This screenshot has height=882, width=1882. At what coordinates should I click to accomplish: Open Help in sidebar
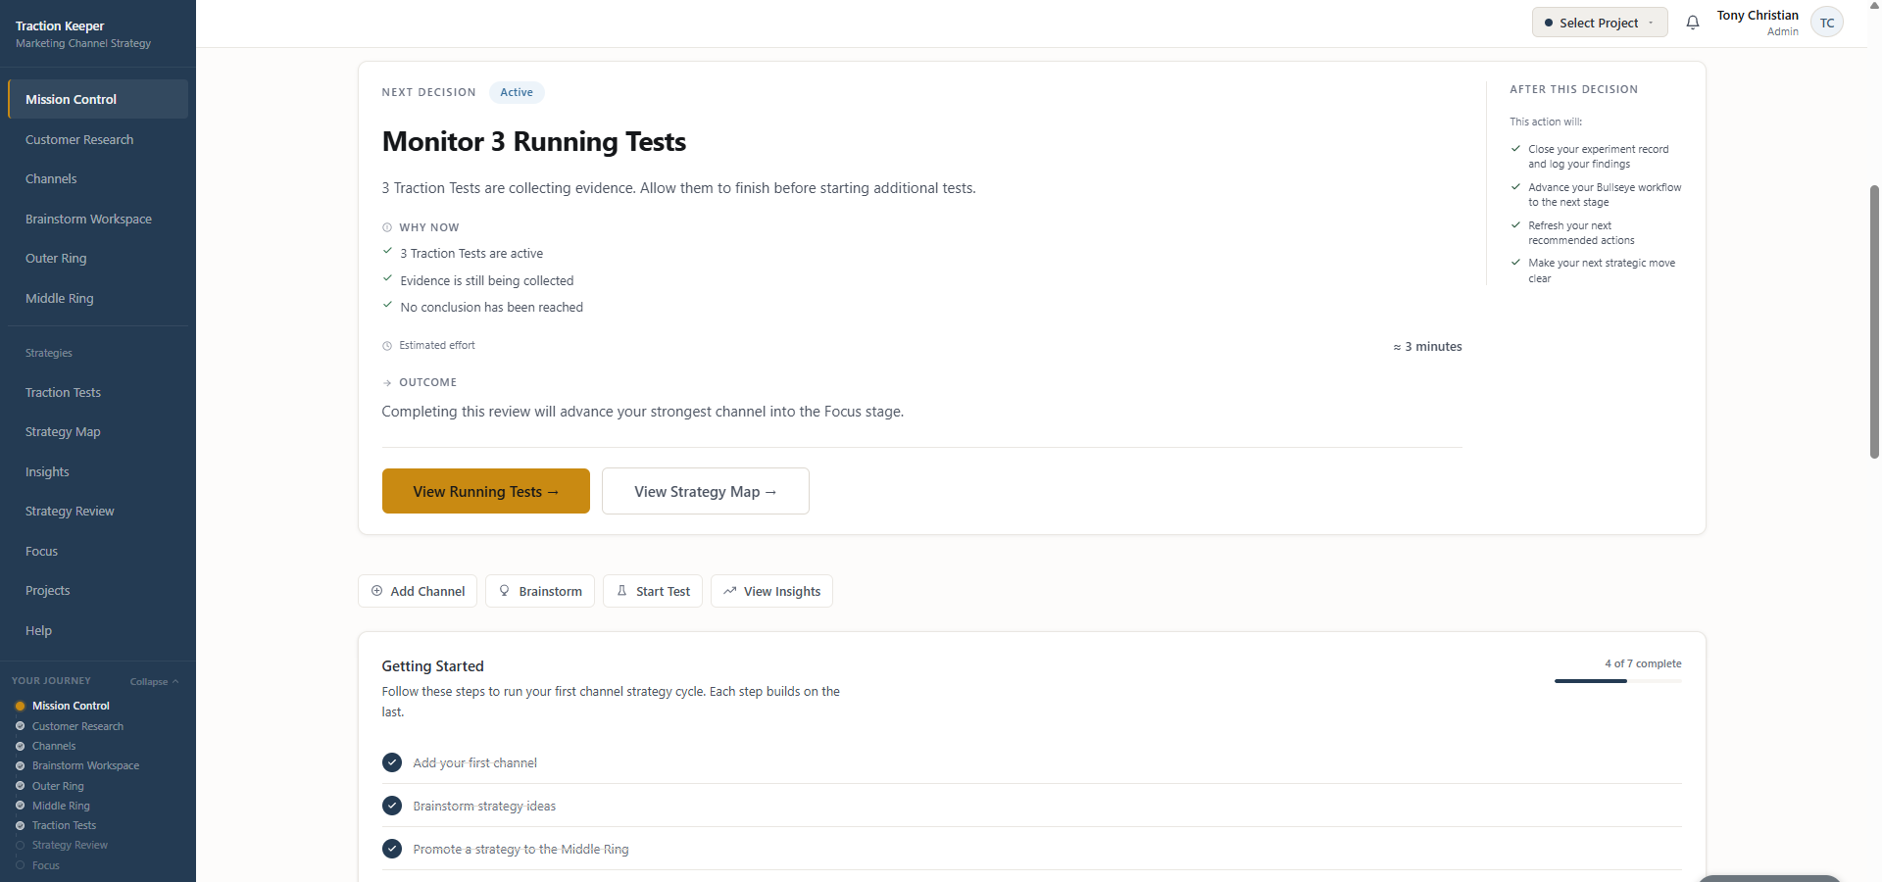point(98,630)
